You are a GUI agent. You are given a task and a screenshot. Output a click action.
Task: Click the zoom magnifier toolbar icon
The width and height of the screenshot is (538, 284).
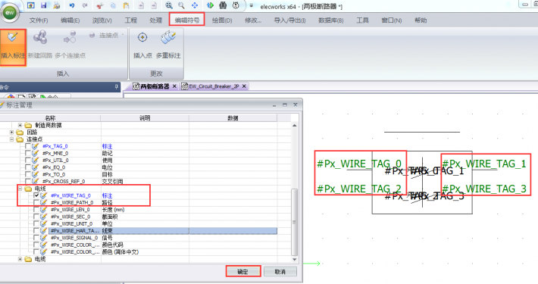coord(181,5)
